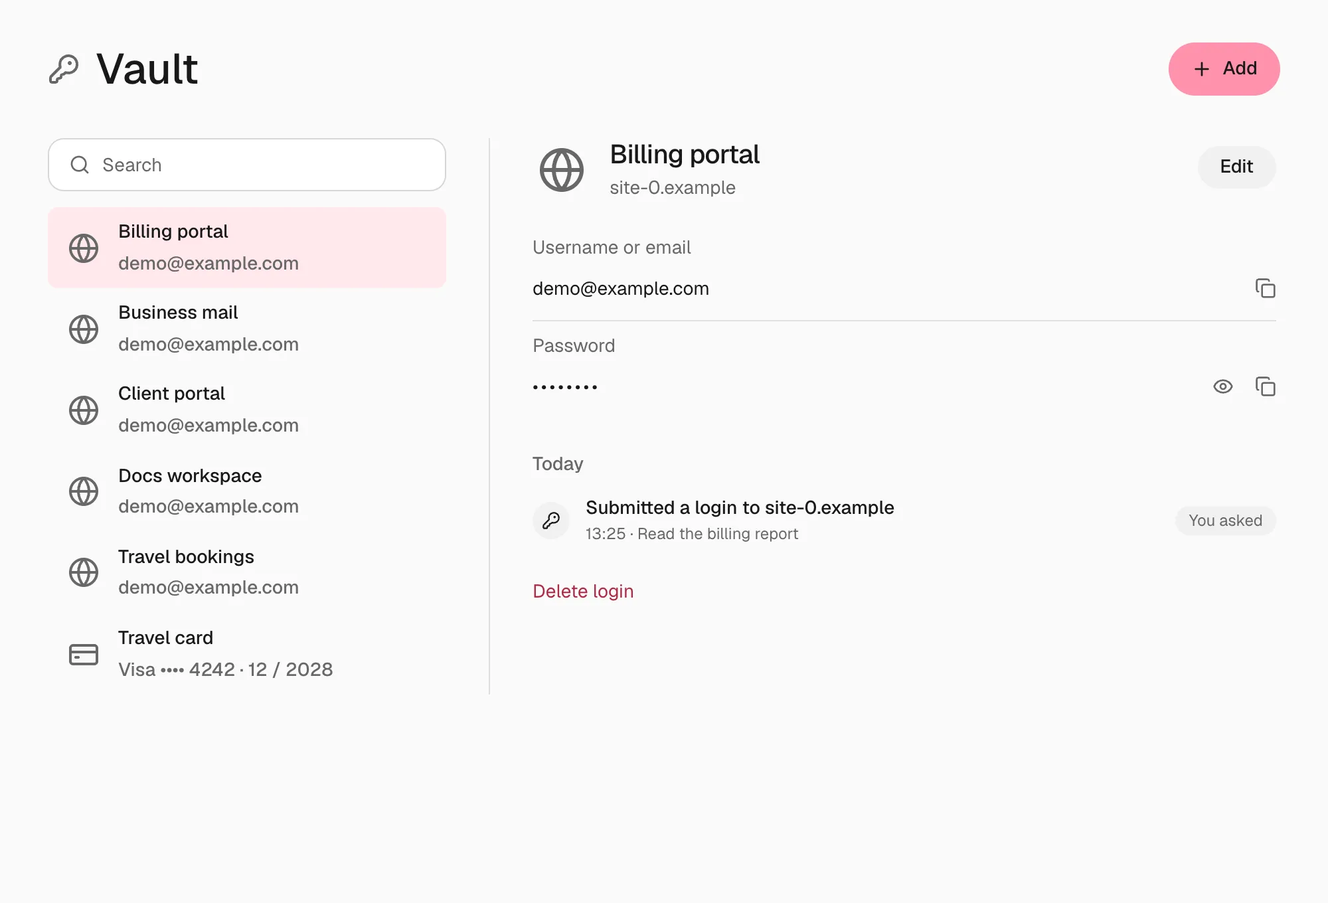
Task: Copy the username demo@example.com
Action: (x=1265, y=288)
